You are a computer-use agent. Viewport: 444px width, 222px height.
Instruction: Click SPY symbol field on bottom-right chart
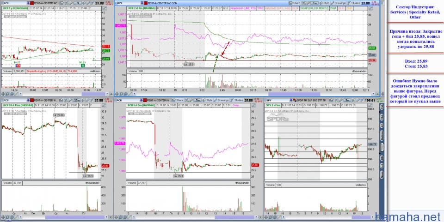[x=278, y=100]
